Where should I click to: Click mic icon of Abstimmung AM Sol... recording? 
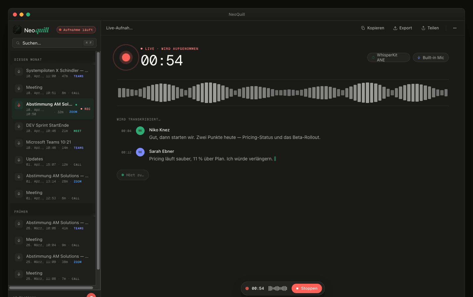19,105
